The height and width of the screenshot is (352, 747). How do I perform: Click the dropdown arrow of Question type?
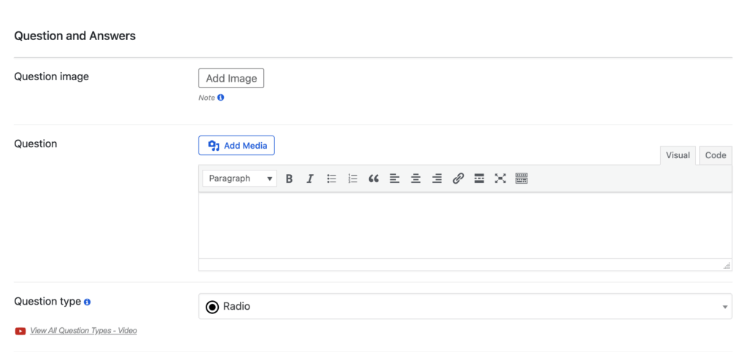[x=725, y=307]
